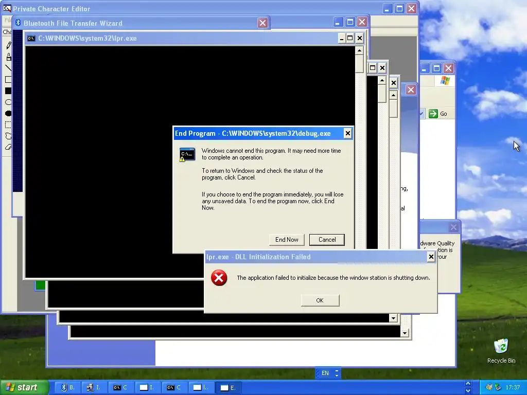Click the 'dware Quality' text in right dialog
The height and width of the screenshot is (395, 527).
coord(437,243)
